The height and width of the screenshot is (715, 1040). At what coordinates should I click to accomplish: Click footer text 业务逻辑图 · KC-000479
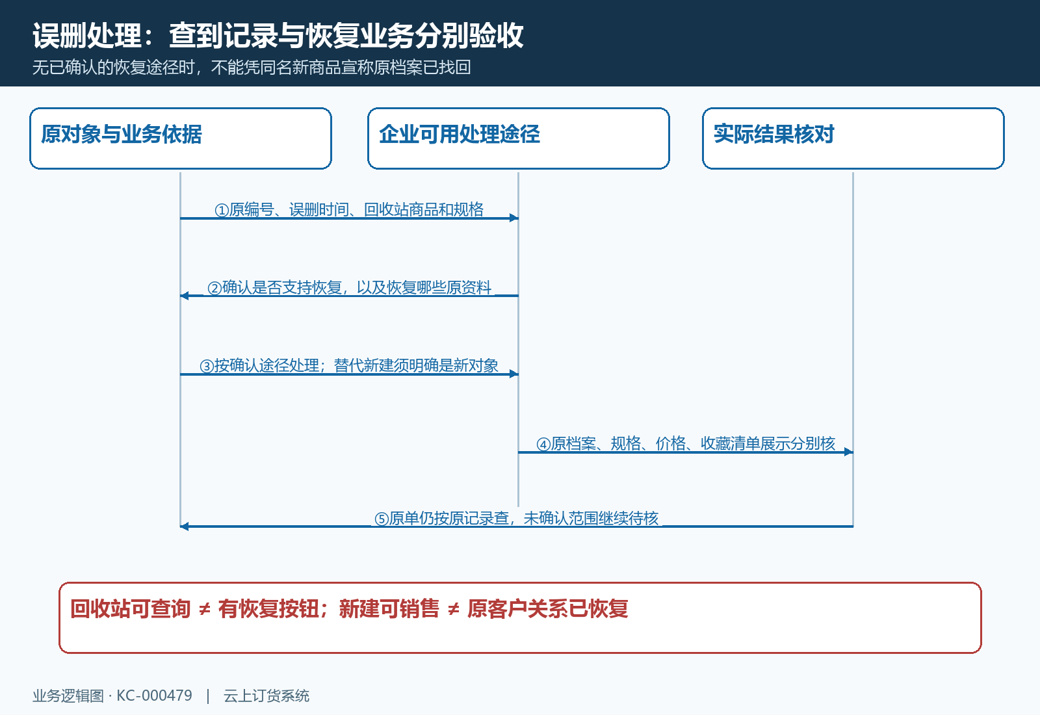[112, 695]
